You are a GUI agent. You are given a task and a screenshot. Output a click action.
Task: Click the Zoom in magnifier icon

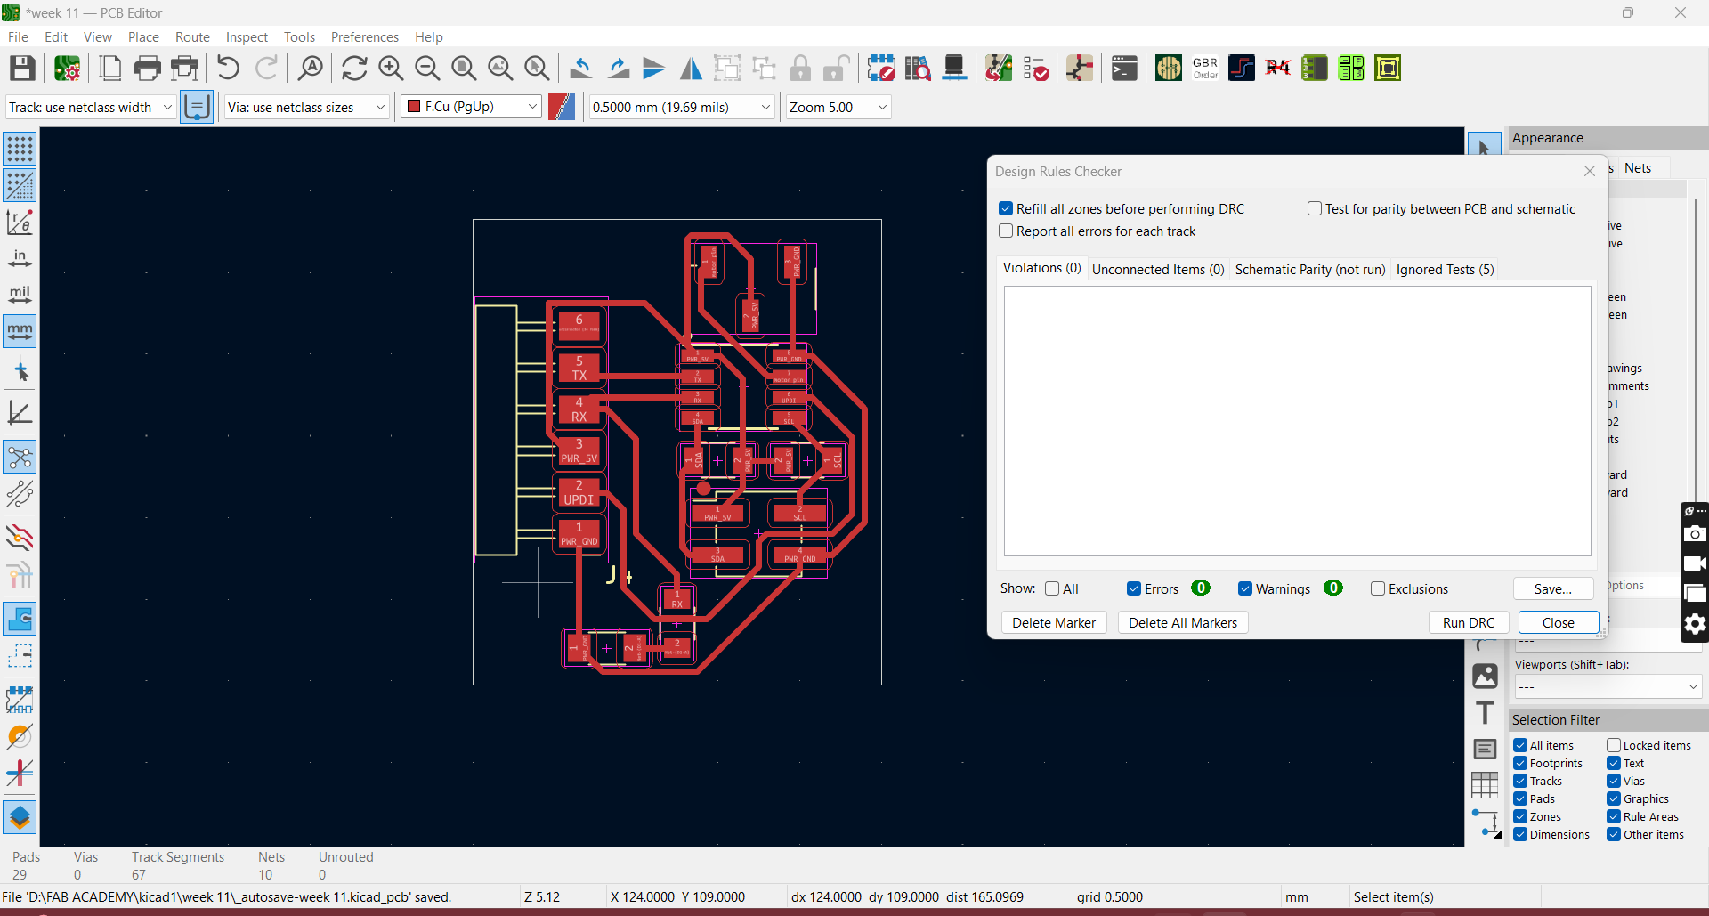pyautogui.click(x=391, y=69)
